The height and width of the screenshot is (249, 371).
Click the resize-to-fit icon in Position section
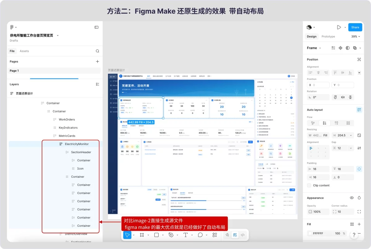[359, 59]
